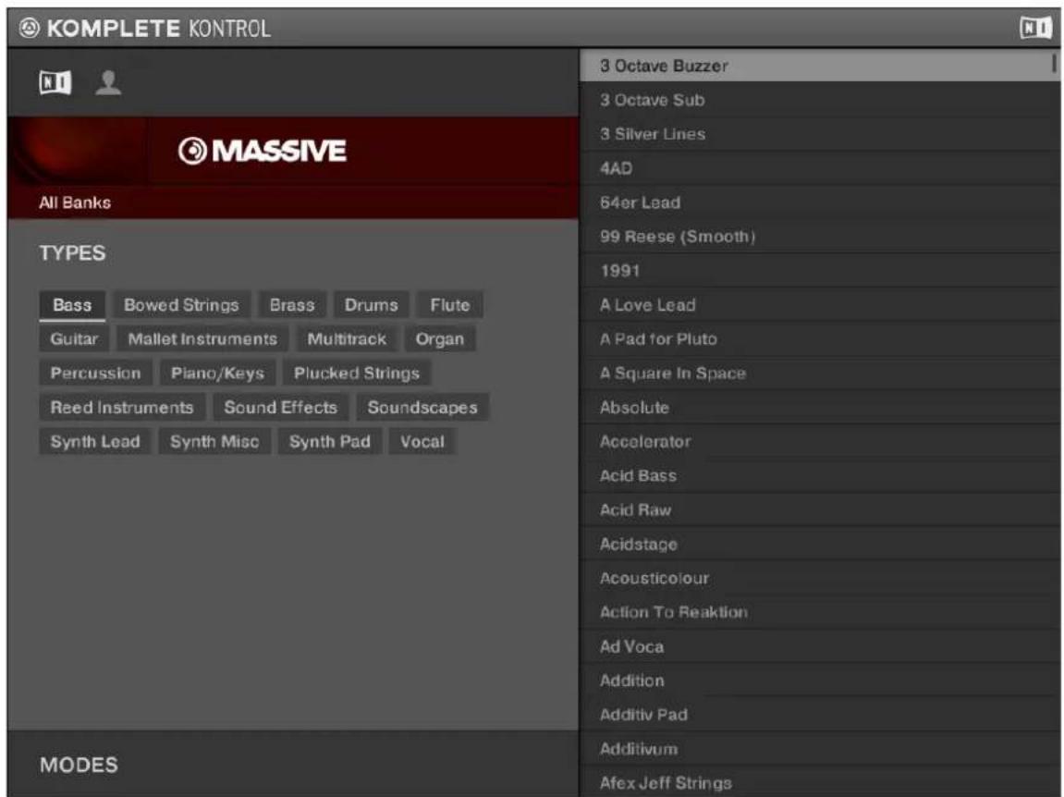This screenshot has width=1064, height=797.
Task: Show factory content with NI library icon
Action: 55,83
